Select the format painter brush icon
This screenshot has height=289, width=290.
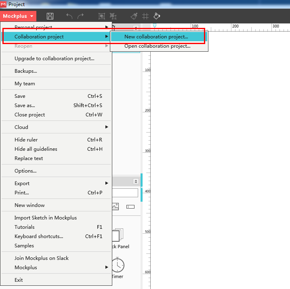point(134,16)
